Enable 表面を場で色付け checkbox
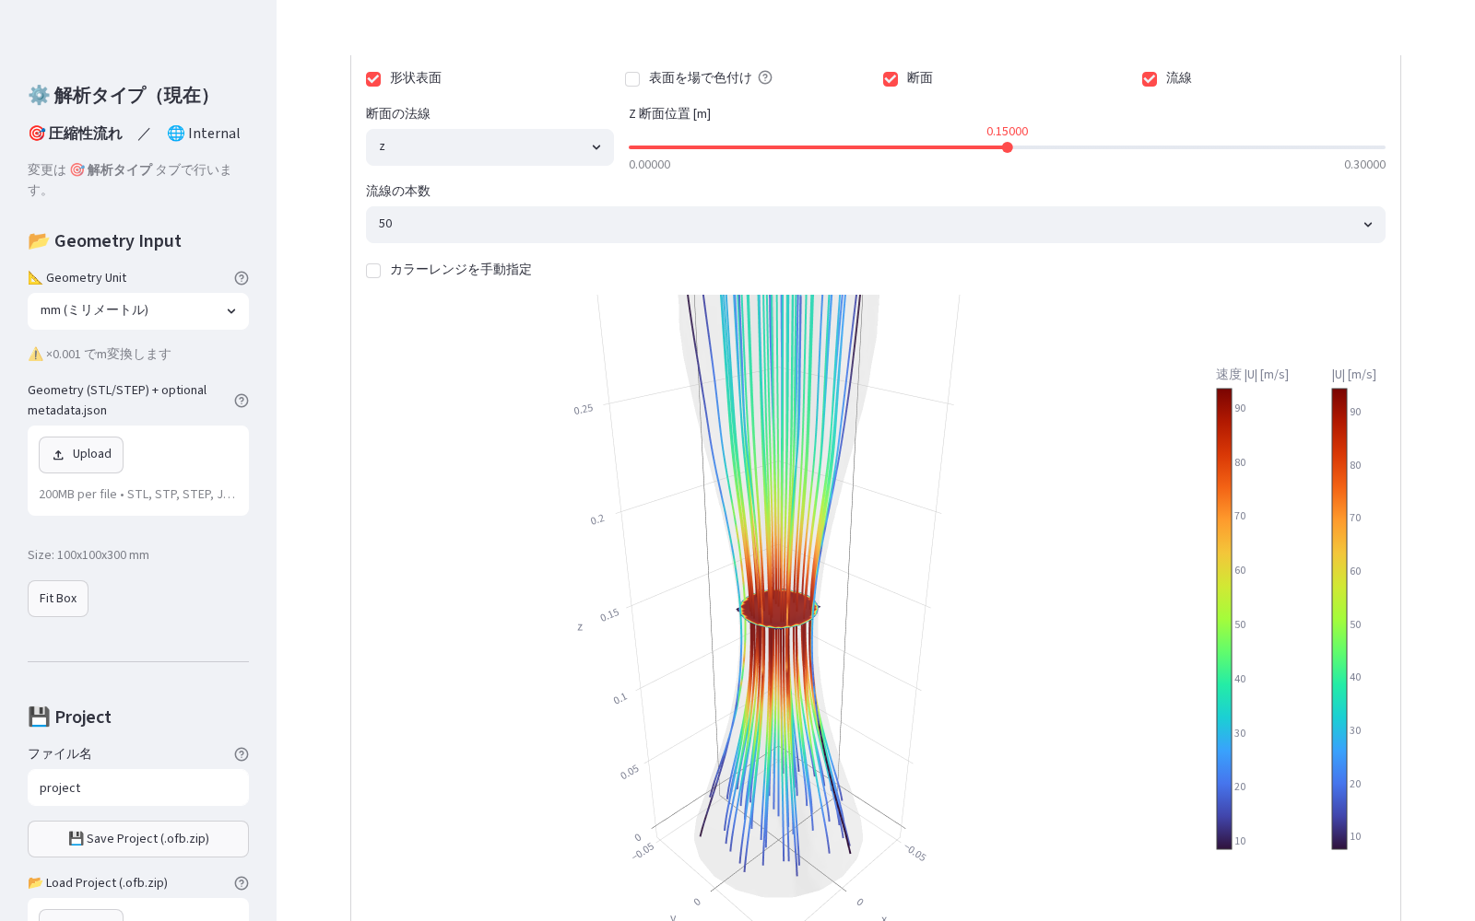 (x=632, y=79)
